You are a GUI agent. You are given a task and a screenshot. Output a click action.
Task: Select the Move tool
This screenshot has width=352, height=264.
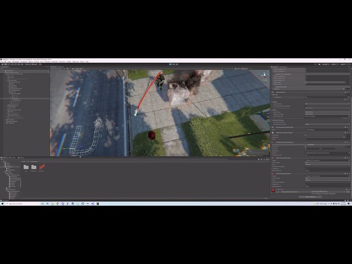coord(5,64)
